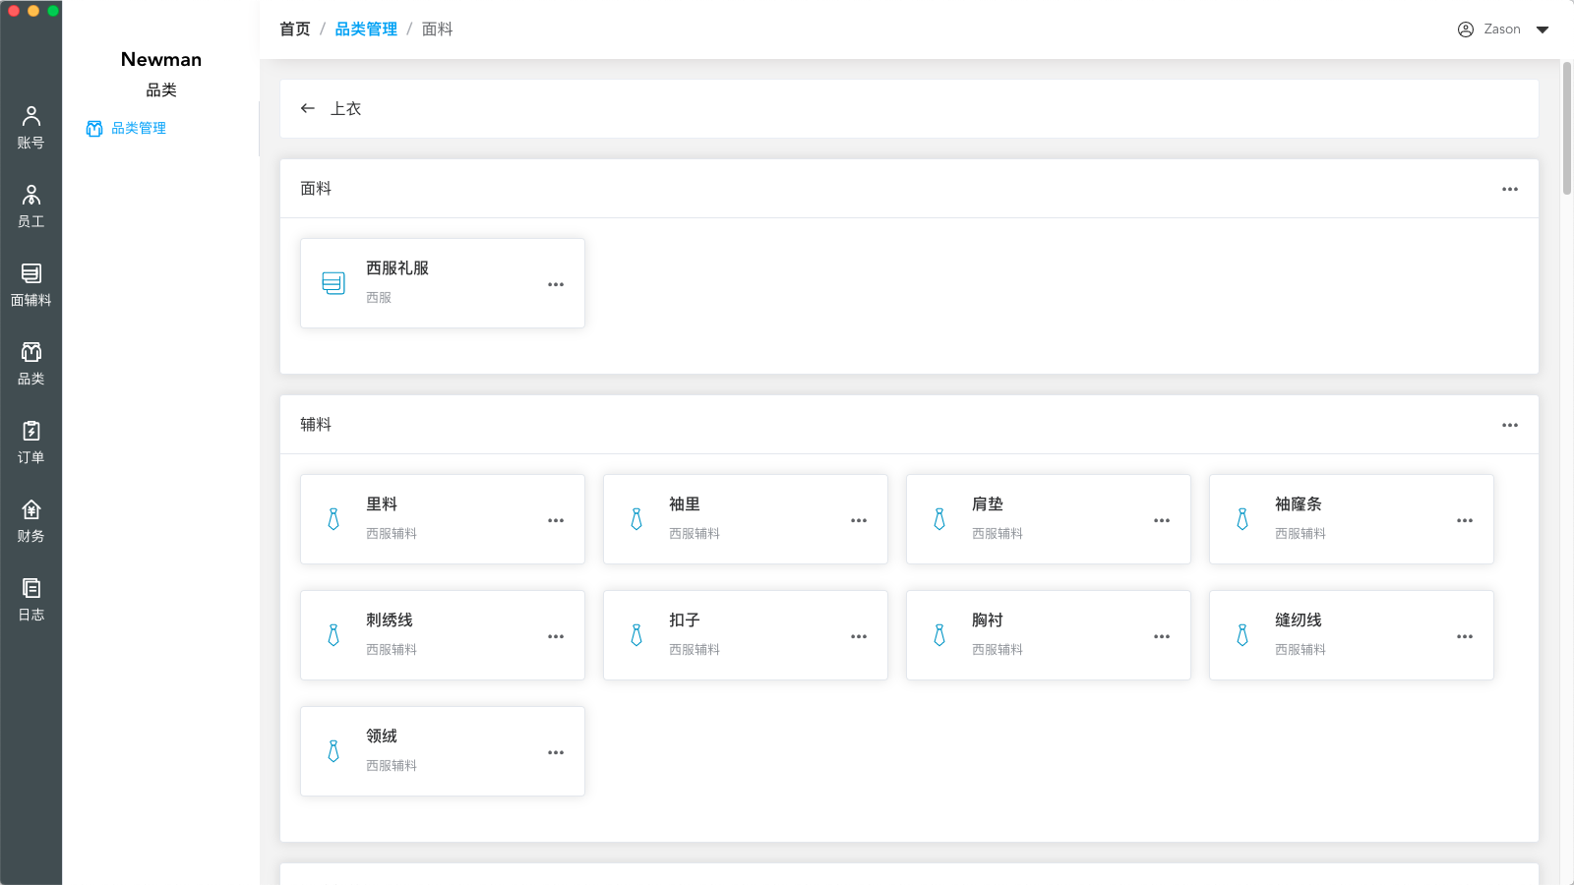Screen dimensions: 1574x885
Task: Open the 账号 account section icon
Action: click(x=31, y=116)
